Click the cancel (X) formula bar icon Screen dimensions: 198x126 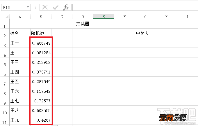[x=45, y=7]
